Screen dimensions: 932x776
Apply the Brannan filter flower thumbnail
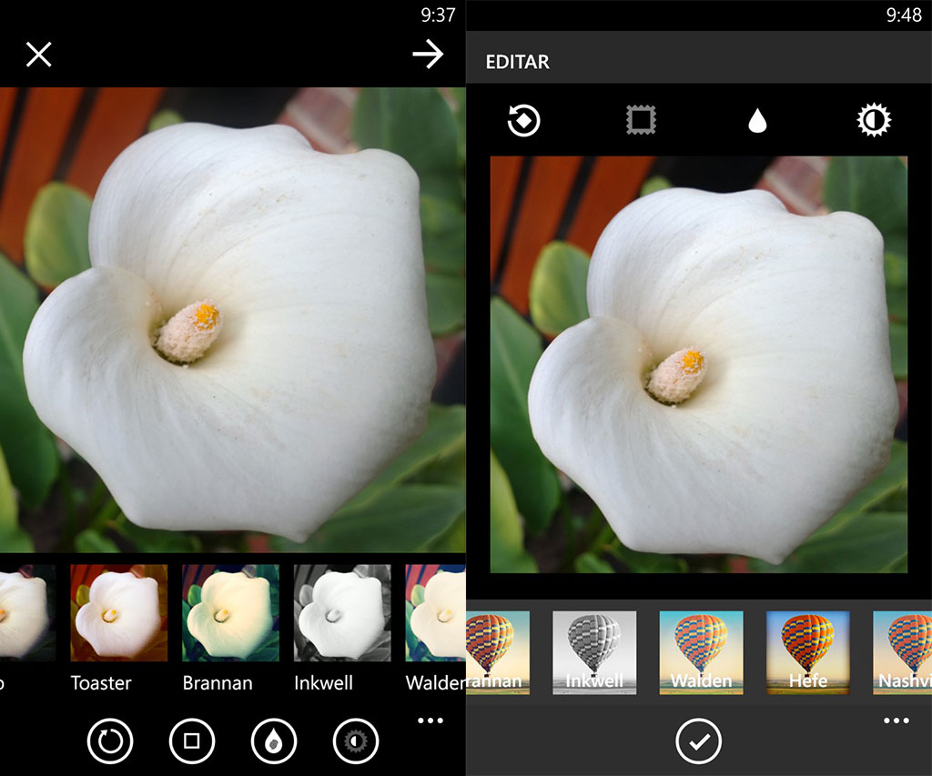(230, 612)
